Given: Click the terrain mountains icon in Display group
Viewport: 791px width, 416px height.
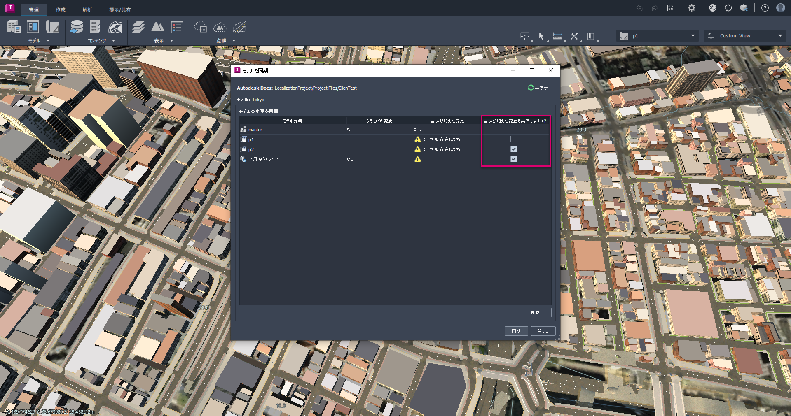Looking at the screenshot, I should 157,27.
